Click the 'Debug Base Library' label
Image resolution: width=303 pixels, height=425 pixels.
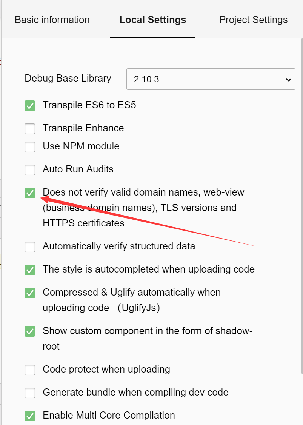(68, 78)
